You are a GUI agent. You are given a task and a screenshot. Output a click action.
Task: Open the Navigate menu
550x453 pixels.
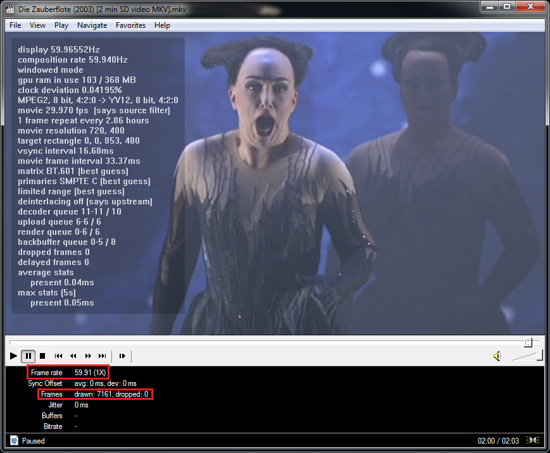tap(92, 25)
